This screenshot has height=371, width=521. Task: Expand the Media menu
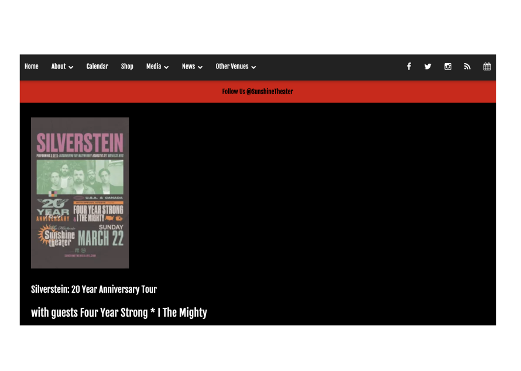157,67
